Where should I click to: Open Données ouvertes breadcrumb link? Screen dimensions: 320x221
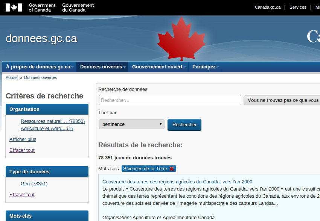point(40,77)
